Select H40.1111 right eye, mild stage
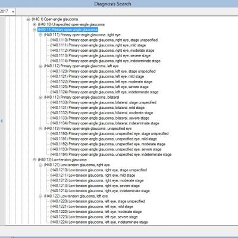 [98, 45]
